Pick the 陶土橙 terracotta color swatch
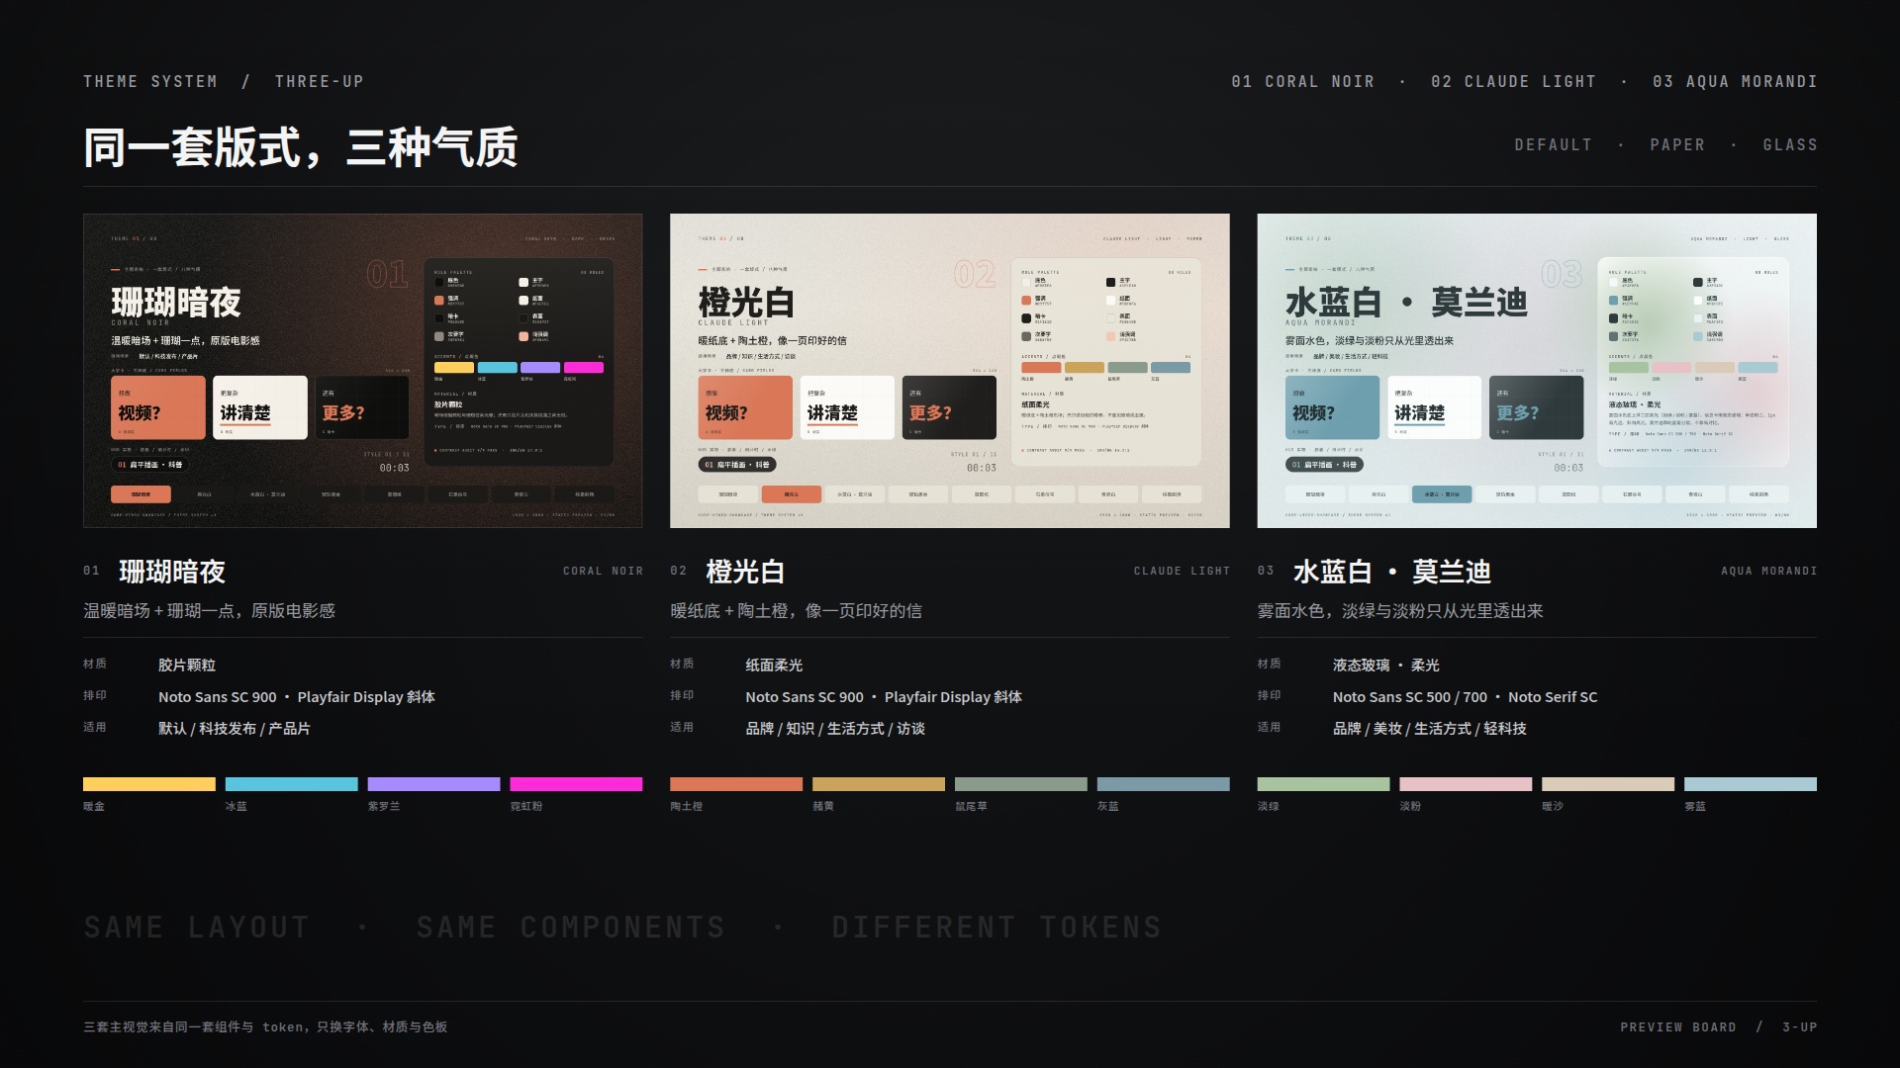 pos(736,784)
